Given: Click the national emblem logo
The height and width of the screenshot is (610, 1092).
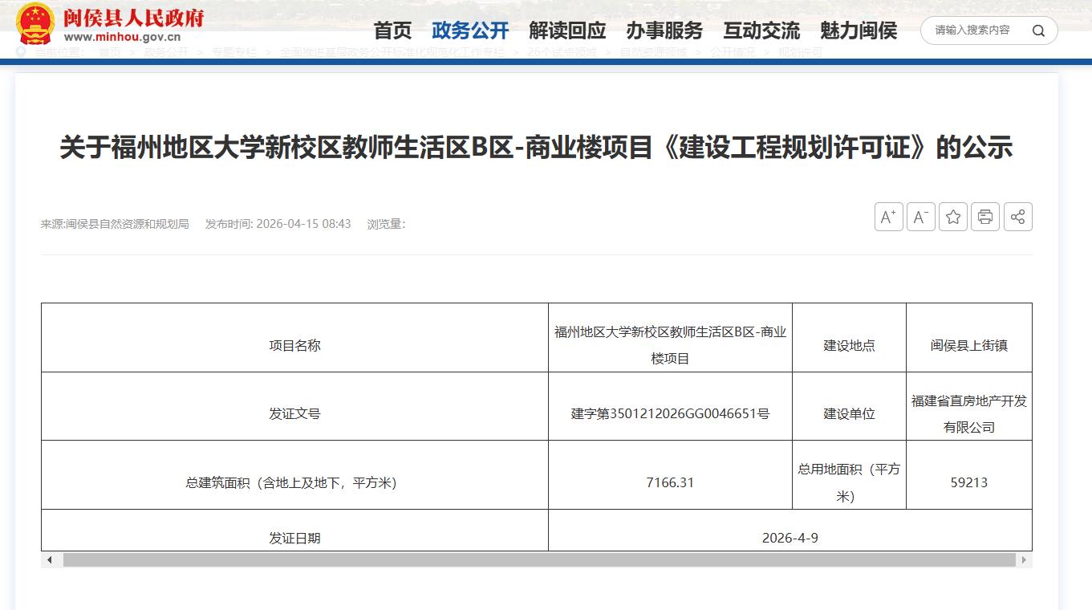Looking at the screenshot, I should (35, 24).
